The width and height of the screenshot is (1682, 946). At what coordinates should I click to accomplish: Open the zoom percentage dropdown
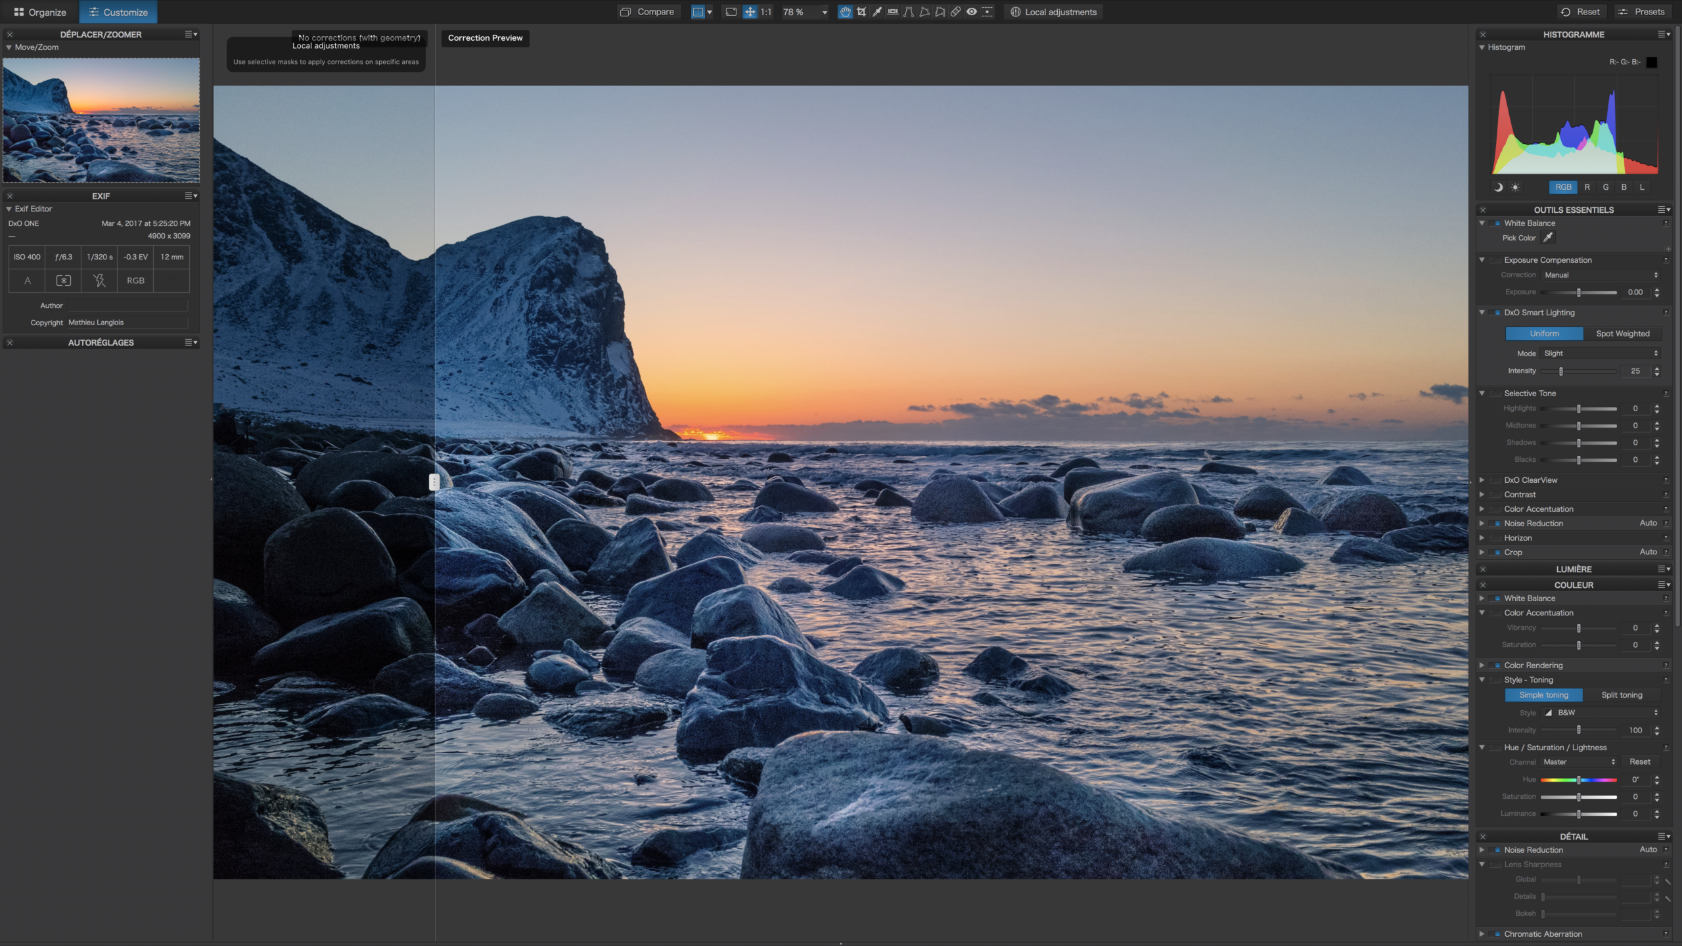point(824,12)
